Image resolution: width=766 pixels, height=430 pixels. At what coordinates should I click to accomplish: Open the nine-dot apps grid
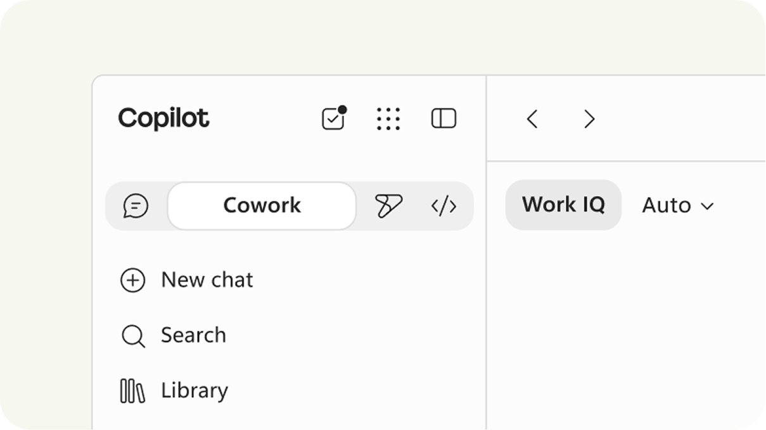(388, 119)
